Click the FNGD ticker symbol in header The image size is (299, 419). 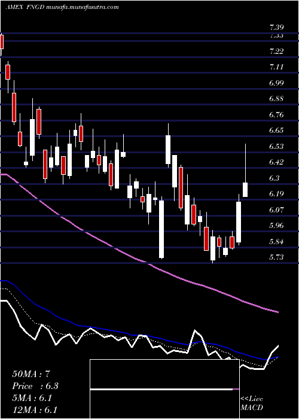[x=35, y=7]
